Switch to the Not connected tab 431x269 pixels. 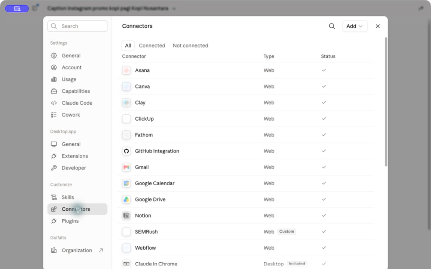[x=190, y=46]
